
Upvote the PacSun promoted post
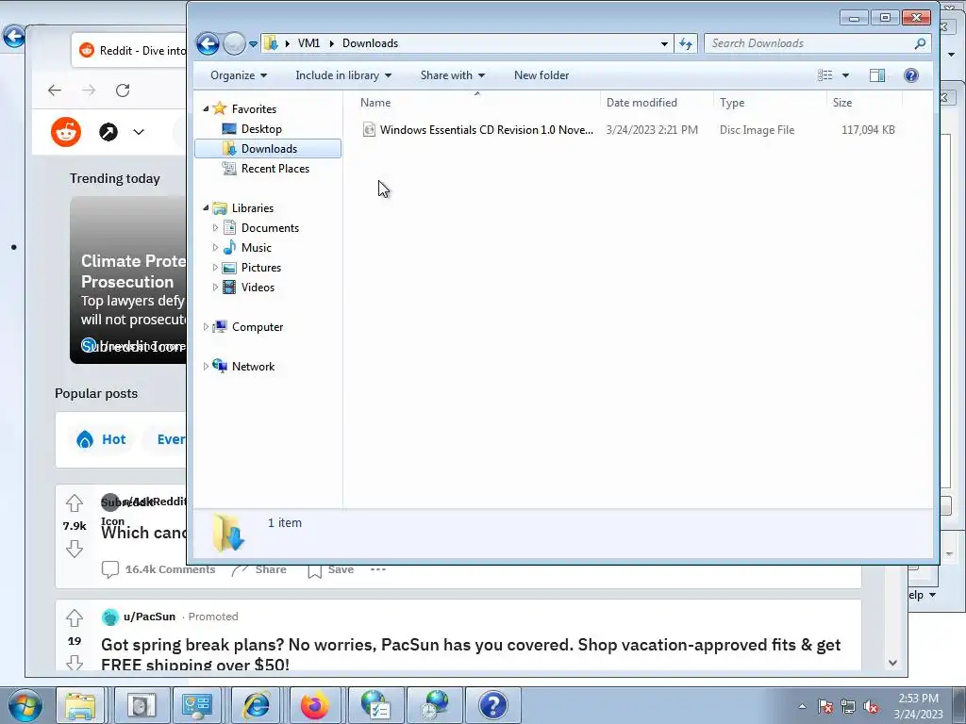[75, 617]
